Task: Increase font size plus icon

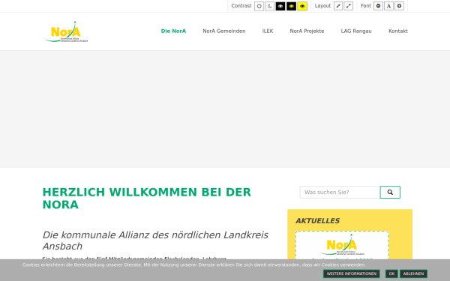Action: [399, 6]
